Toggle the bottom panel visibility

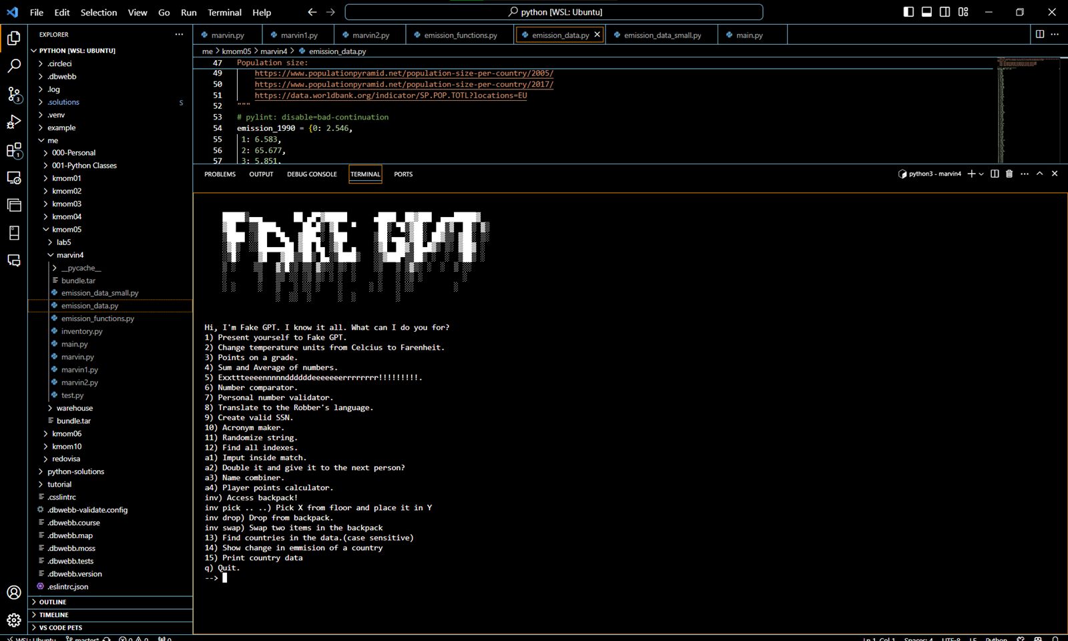pyautogui.click(x=926, y=12)
